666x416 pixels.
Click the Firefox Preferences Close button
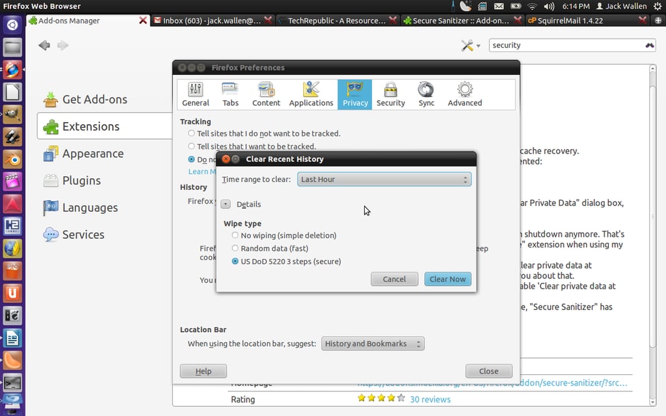(x=488, y=371)
